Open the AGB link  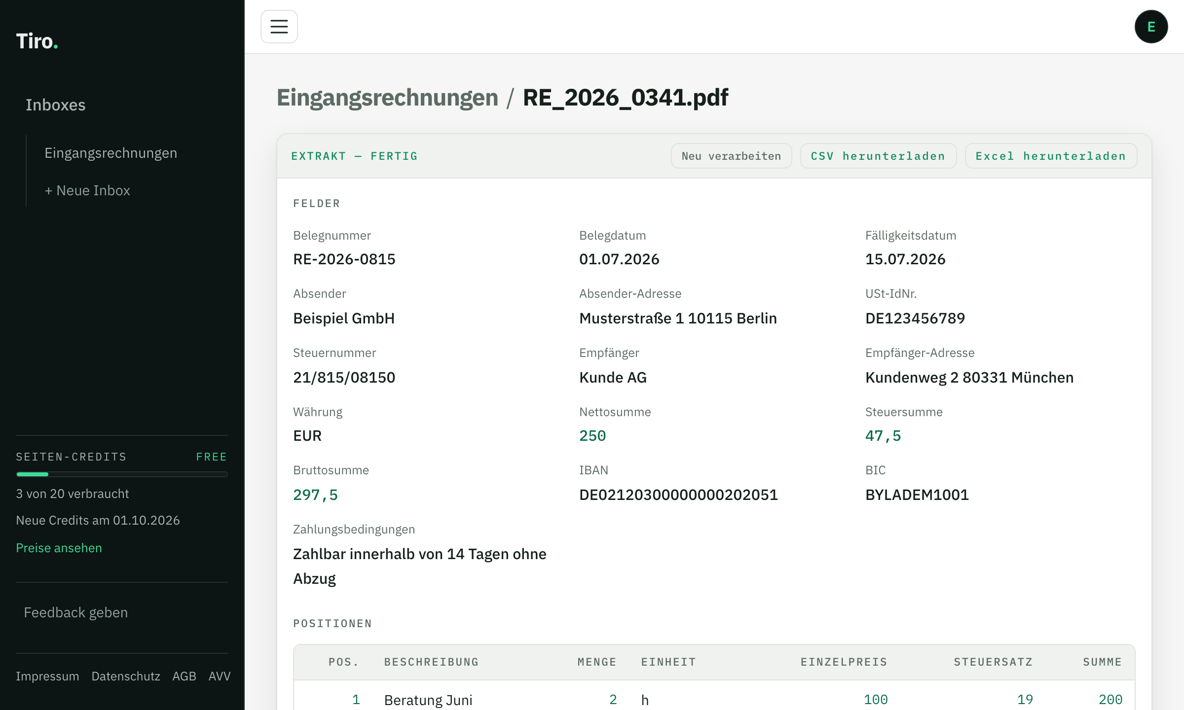coord(184,676)
